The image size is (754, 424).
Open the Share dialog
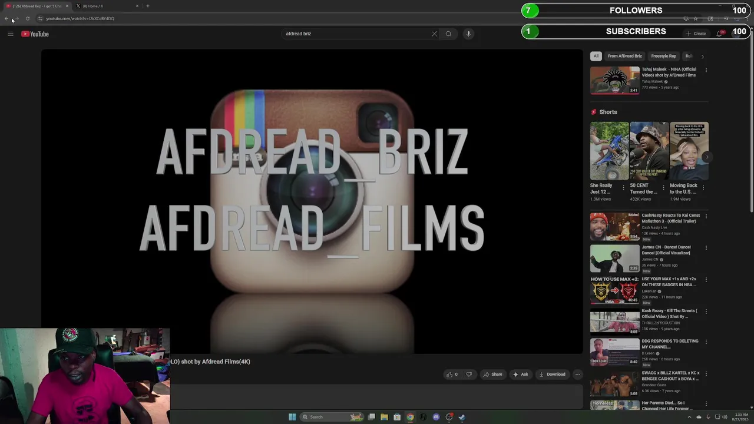coord(492,375)
